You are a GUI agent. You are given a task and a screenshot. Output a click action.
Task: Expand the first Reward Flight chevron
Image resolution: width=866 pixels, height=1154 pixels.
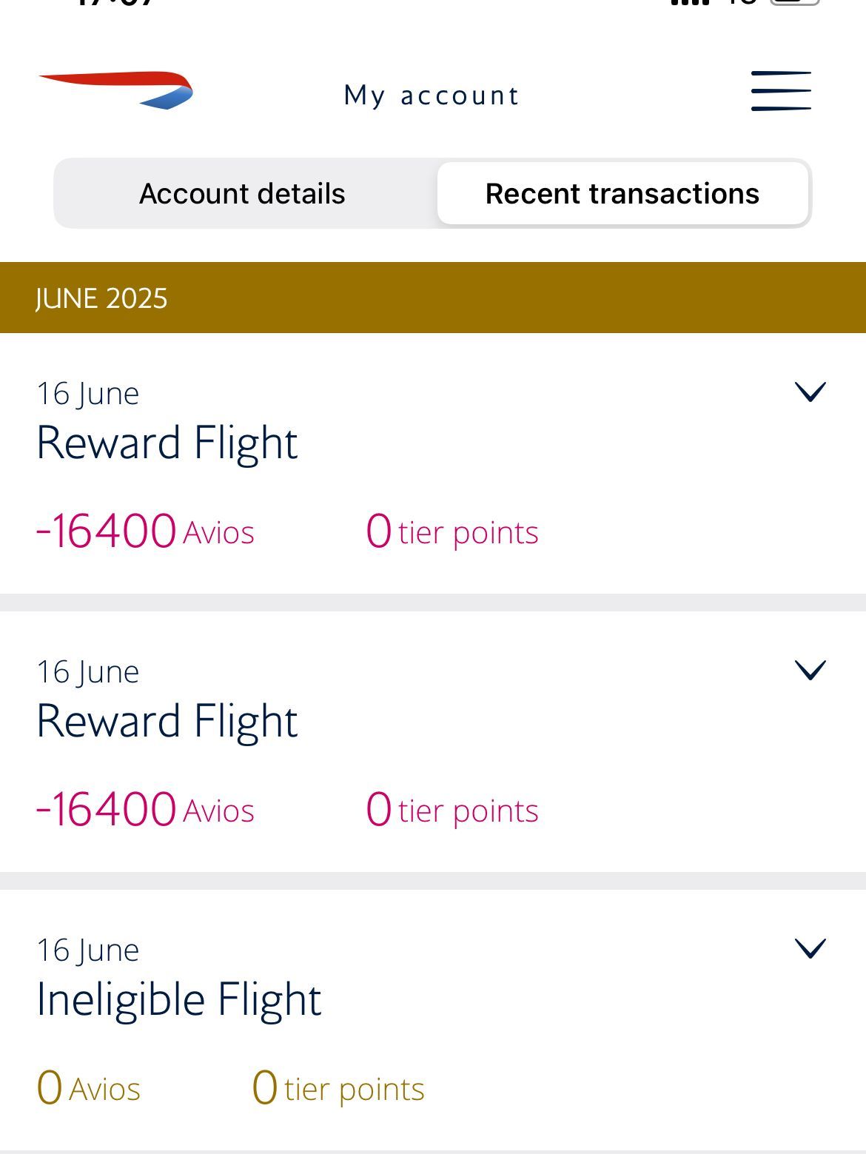pos(810,392)
